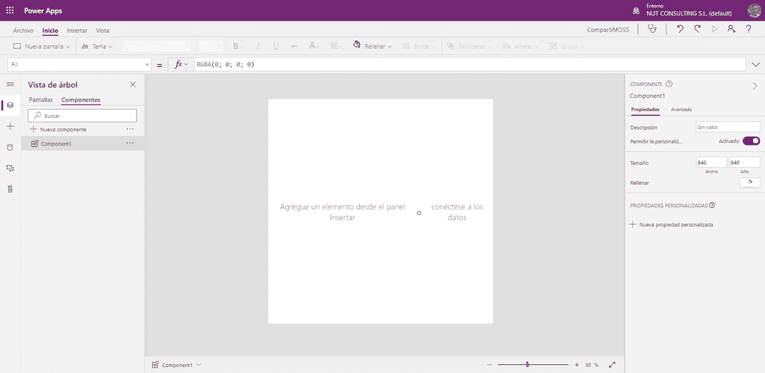The width and height of the screenshot is (765, 373).
Task: Open the Inicio menu tab
Action: [x=50, y=30]
